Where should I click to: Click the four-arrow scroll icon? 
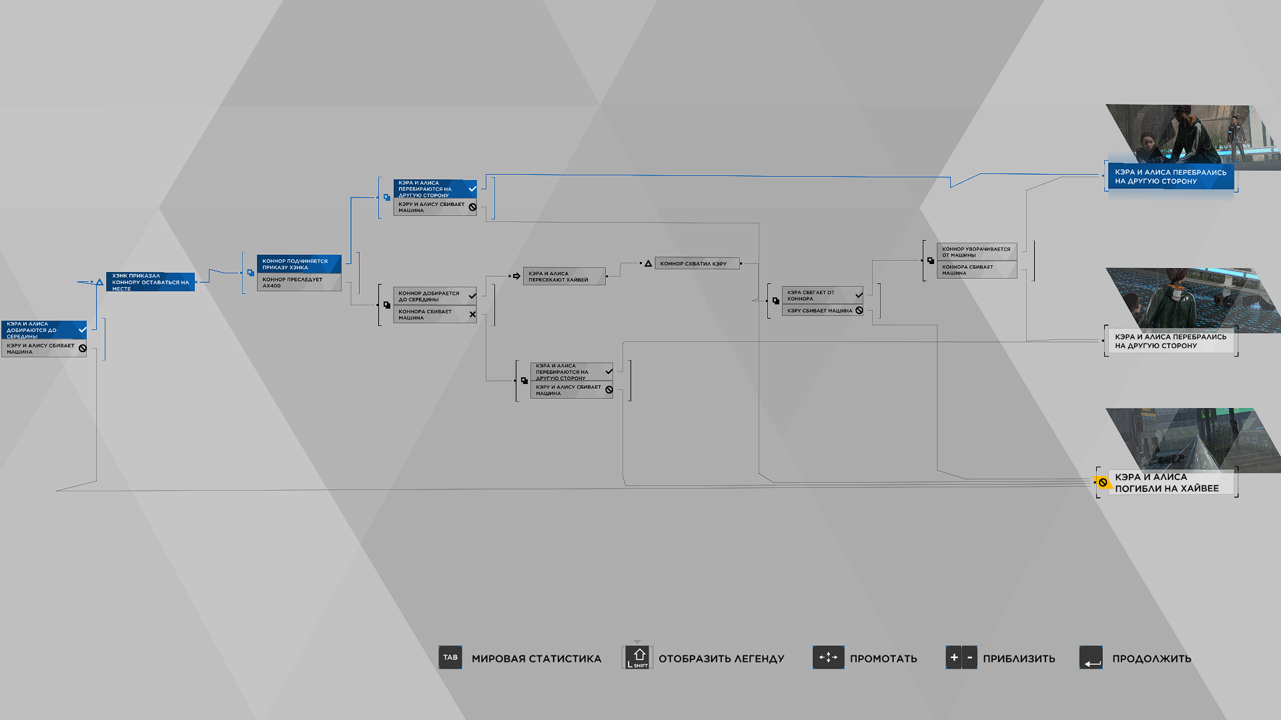(x=828, y=657)
